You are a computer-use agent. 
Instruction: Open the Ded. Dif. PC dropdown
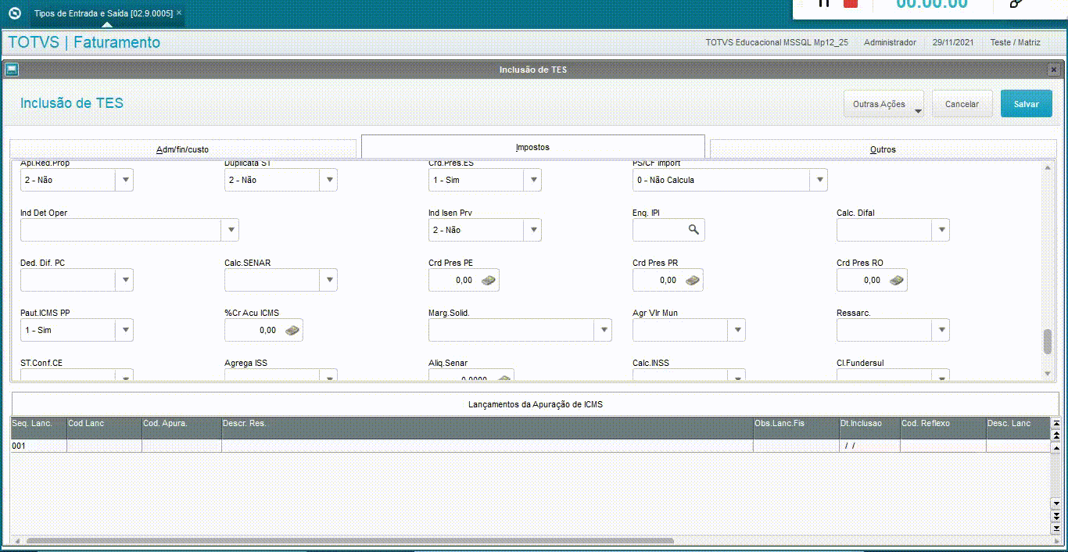point(125,280)
